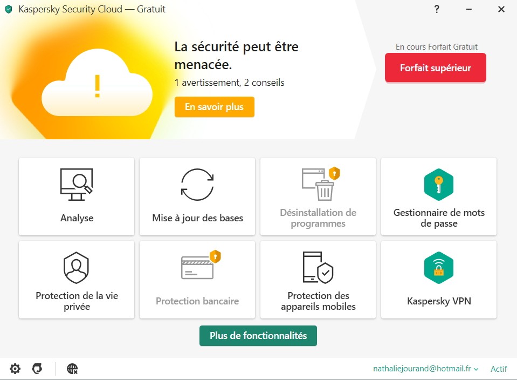The image size is (517, 380).
Task: Click the Actif status link
Action: coord(499,369)
